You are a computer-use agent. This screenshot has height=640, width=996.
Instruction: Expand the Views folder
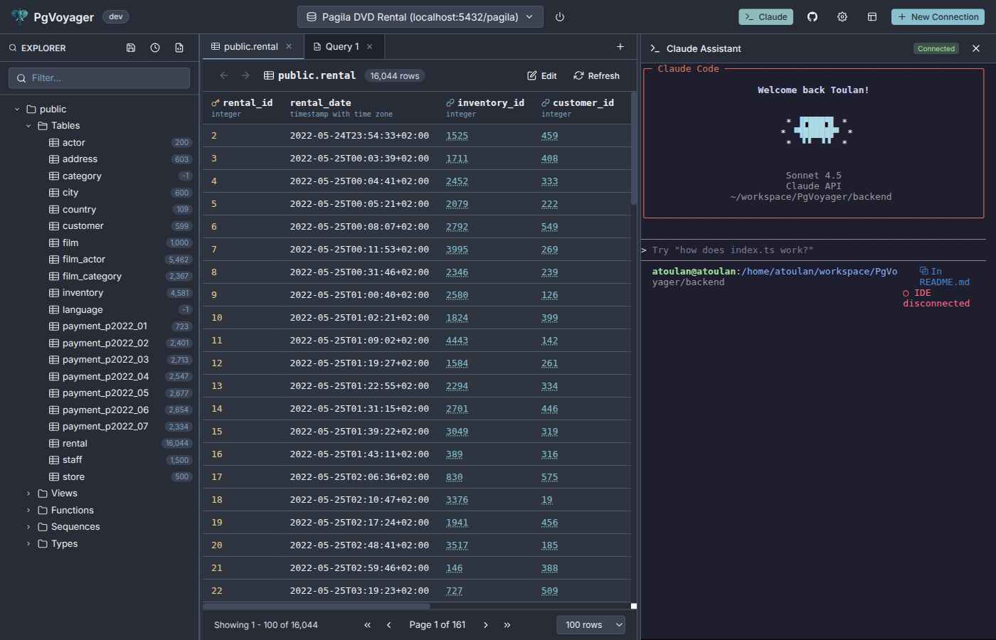point(28,494)
